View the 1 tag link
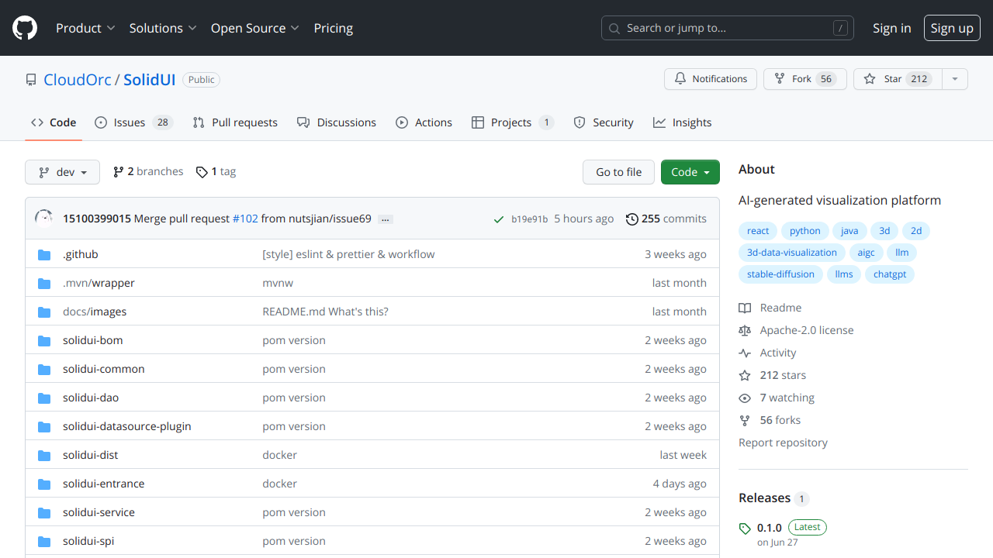The image size is (993, 558). click(216, 171)
